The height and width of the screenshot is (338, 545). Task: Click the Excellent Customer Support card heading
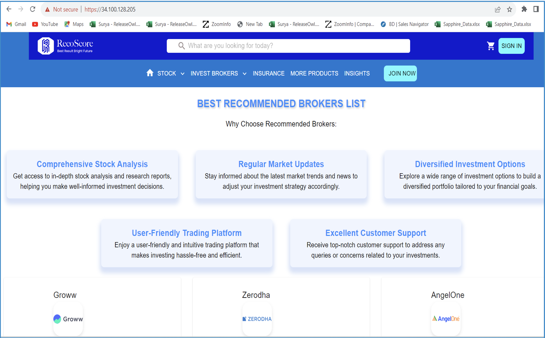[x=376, y=233]
